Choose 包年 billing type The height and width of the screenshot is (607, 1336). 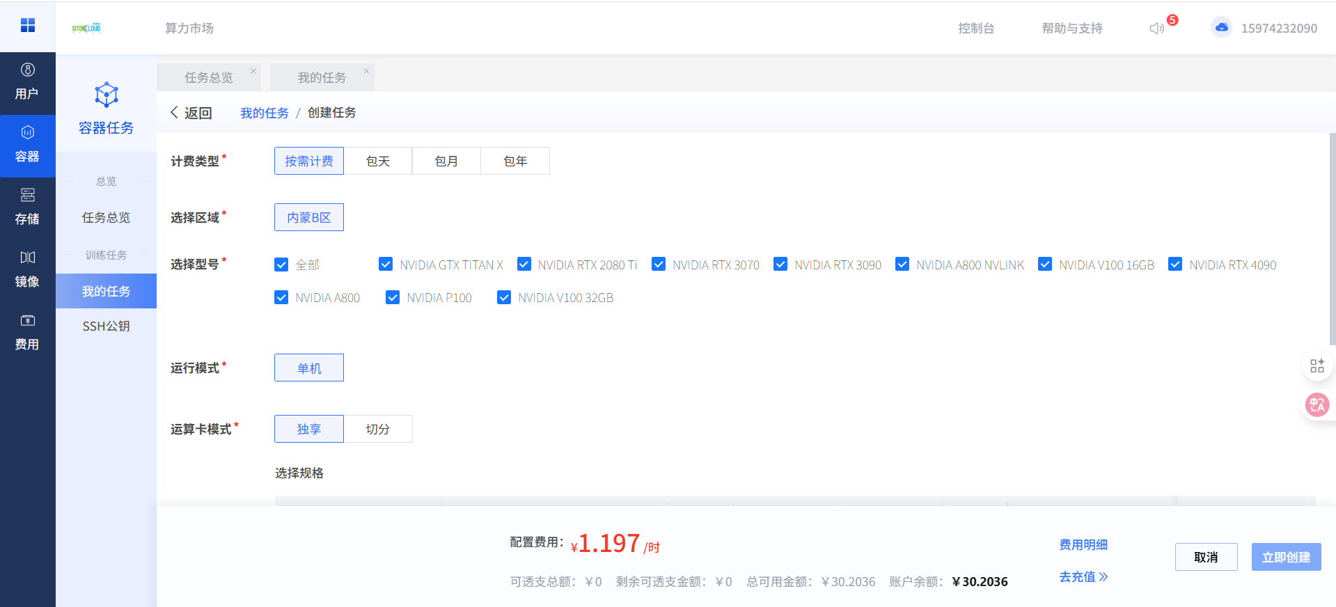click(515, 161)
